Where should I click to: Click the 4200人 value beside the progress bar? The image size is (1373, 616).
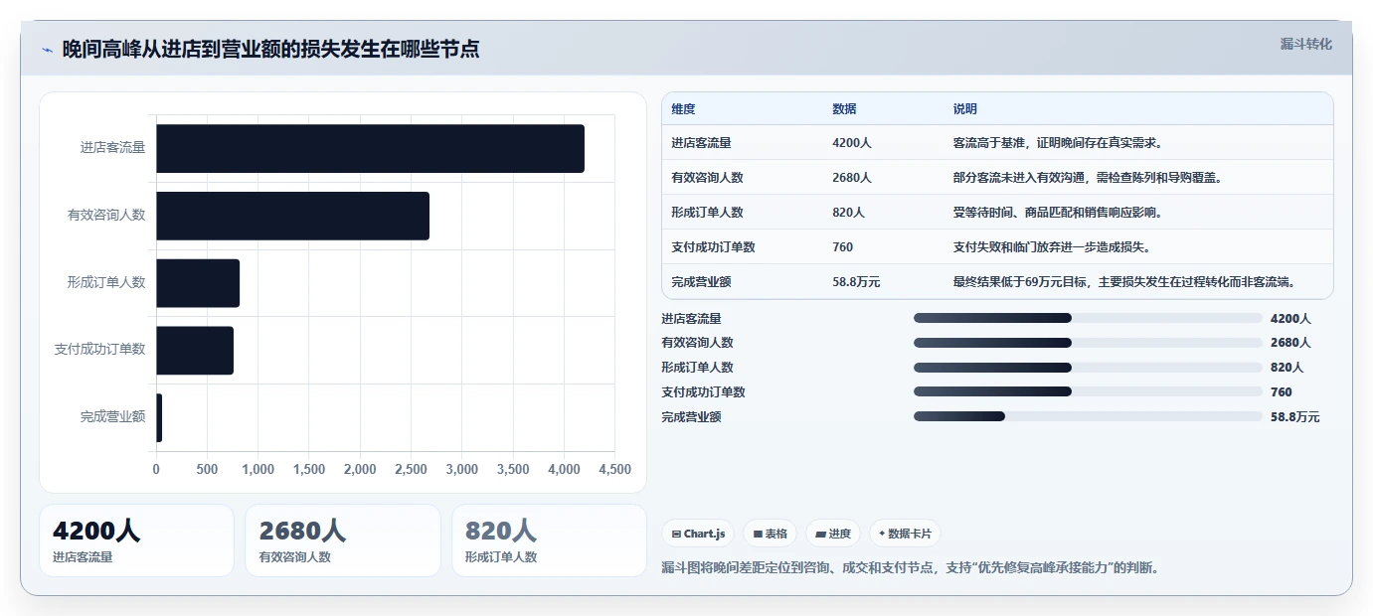[1290, 319]
